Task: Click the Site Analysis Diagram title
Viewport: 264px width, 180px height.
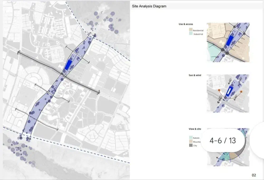Action: point(149,6)
